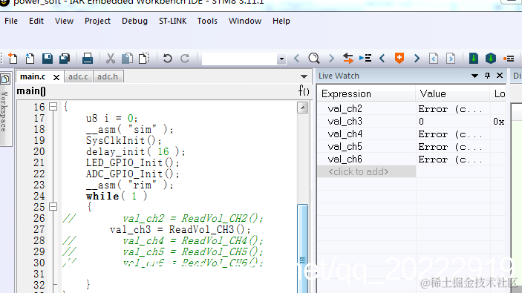Click the Save All toolbar icon

(x=65, y=59)
